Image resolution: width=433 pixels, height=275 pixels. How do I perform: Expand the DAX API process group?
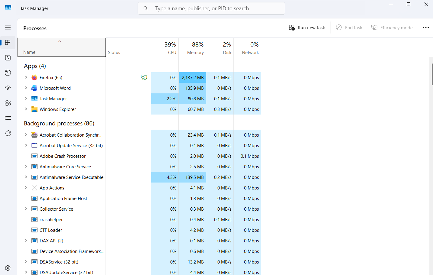click(26, 241)
